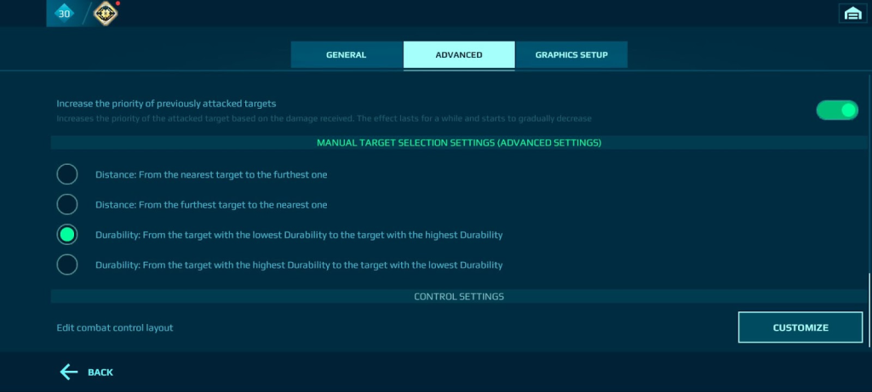Open the hangar icon in top-right corner
The width and height of the screenshot is (872, 392).
click(x=852, y=13)
